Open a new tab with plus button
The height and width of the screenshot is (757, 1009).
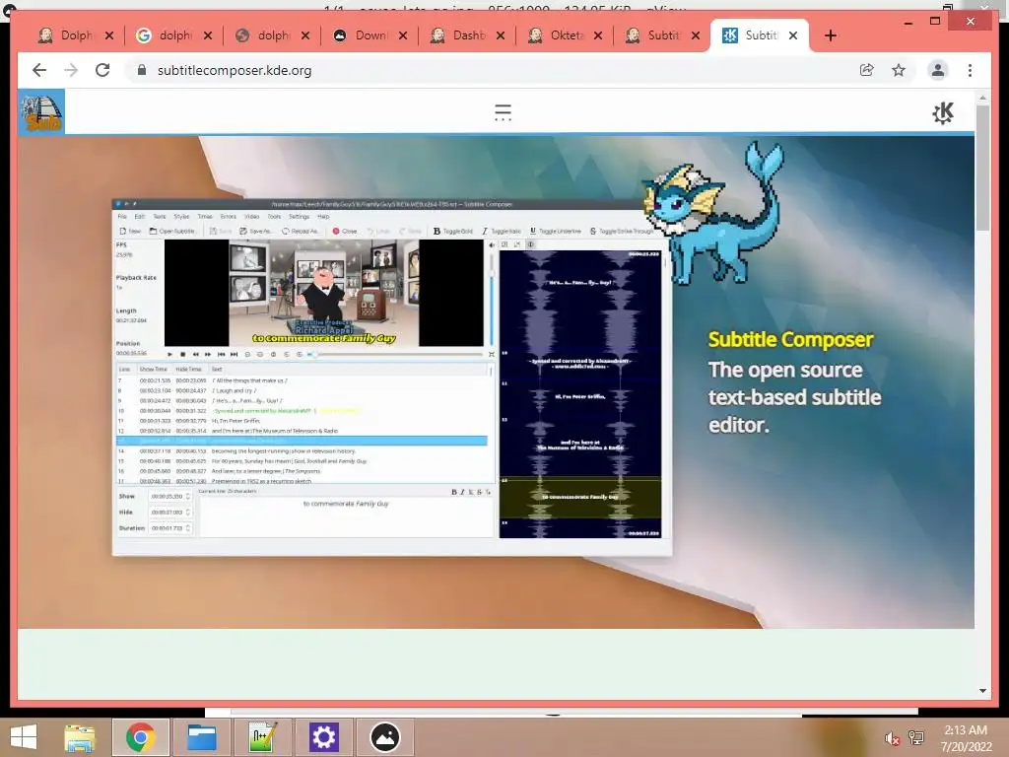point(830,35)
